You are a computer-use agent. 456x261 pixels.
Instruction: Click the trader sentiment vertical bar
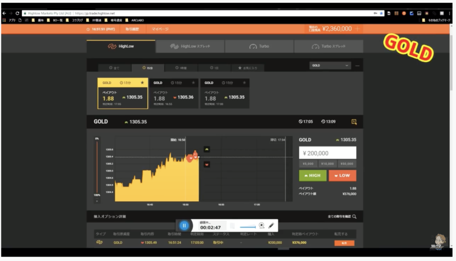point(97,167)
